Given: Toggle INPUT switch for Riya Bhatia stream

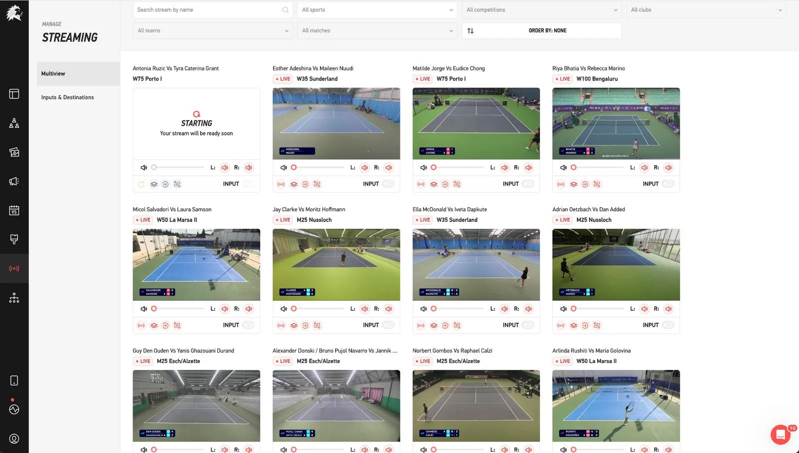Looking at the screenshot, I should [668, 184].
